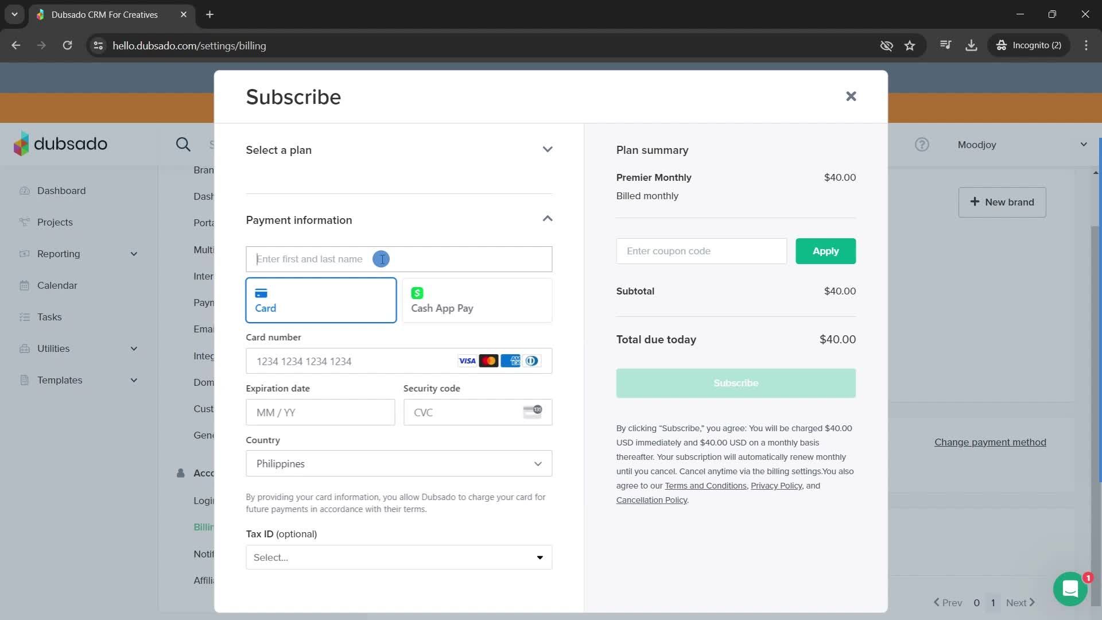Screen dimensions: 1102x620
Task: Select page 0 in pagination
Action: [x=976, y=603]
